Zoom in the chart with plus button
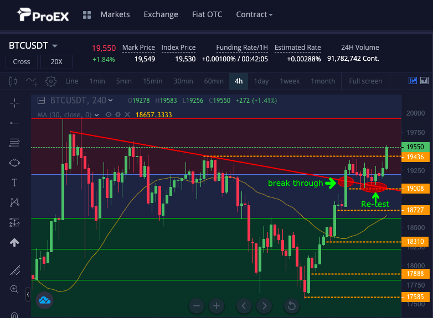The height and width of the screenshot is (318, 433). (x=216, y=306)
